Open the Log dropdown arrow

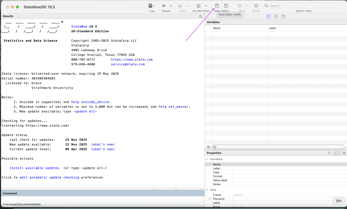coord(154,6)
